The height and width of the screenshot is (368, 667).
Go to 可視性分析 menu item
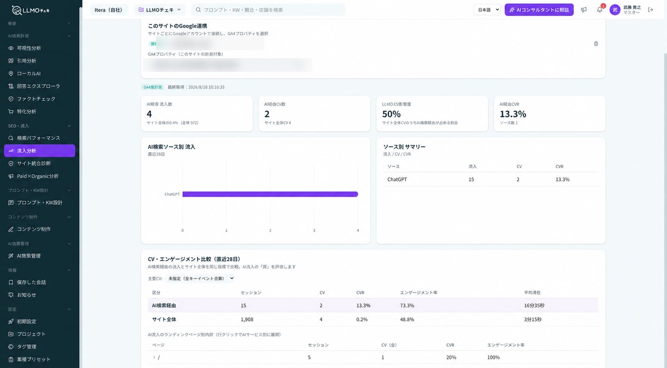(x=40, y=48)
